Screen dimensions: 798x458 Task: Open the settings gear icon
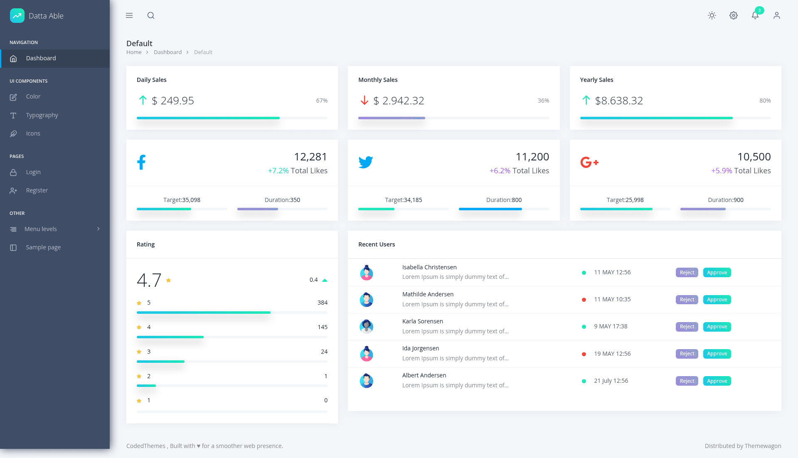click(734, 15)
